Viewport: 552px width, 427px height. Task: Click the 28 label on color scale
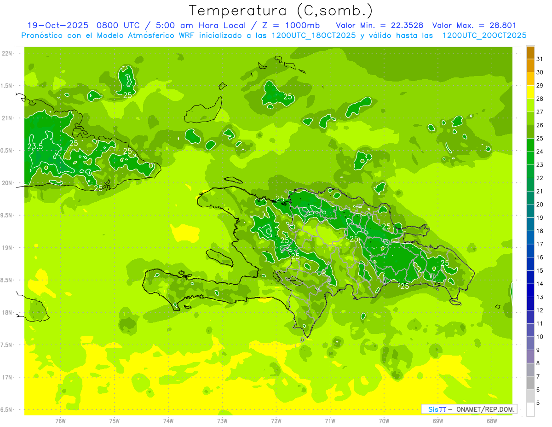pyautogui.click(x=540, y=99)
